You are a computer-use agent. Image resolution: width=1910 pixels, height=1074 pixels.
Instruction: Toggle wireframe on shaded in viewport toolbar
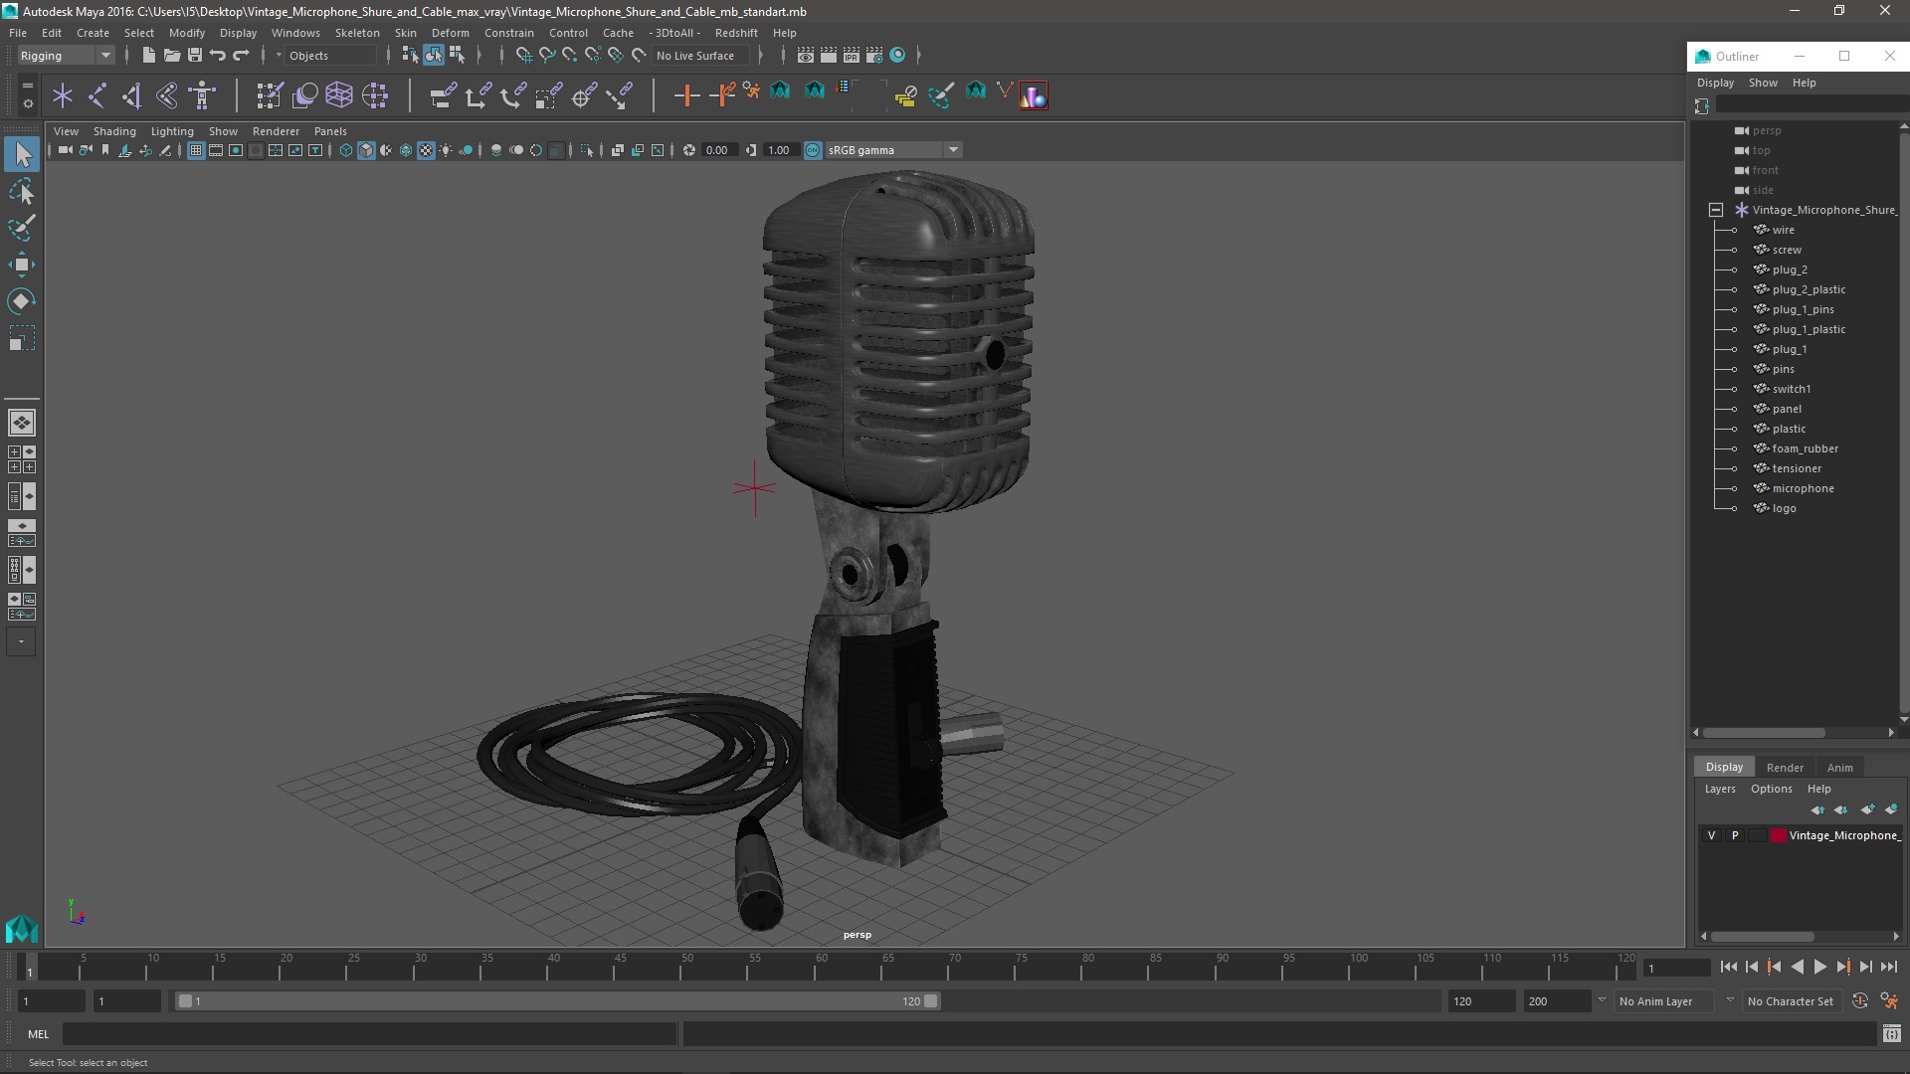pos(406,150)
